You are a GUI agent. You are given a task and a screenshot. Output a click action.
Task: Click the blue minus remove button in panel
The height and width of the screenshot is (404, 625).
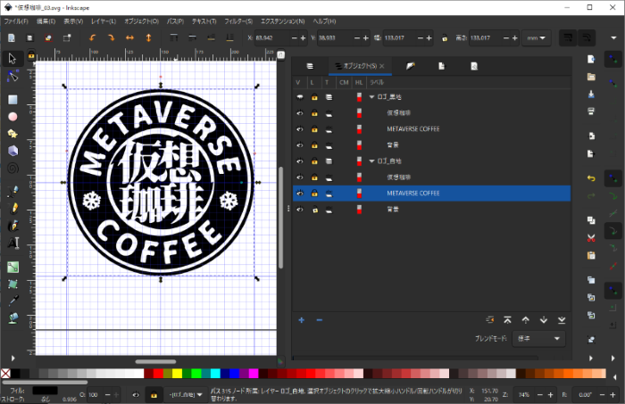point(320,320)
